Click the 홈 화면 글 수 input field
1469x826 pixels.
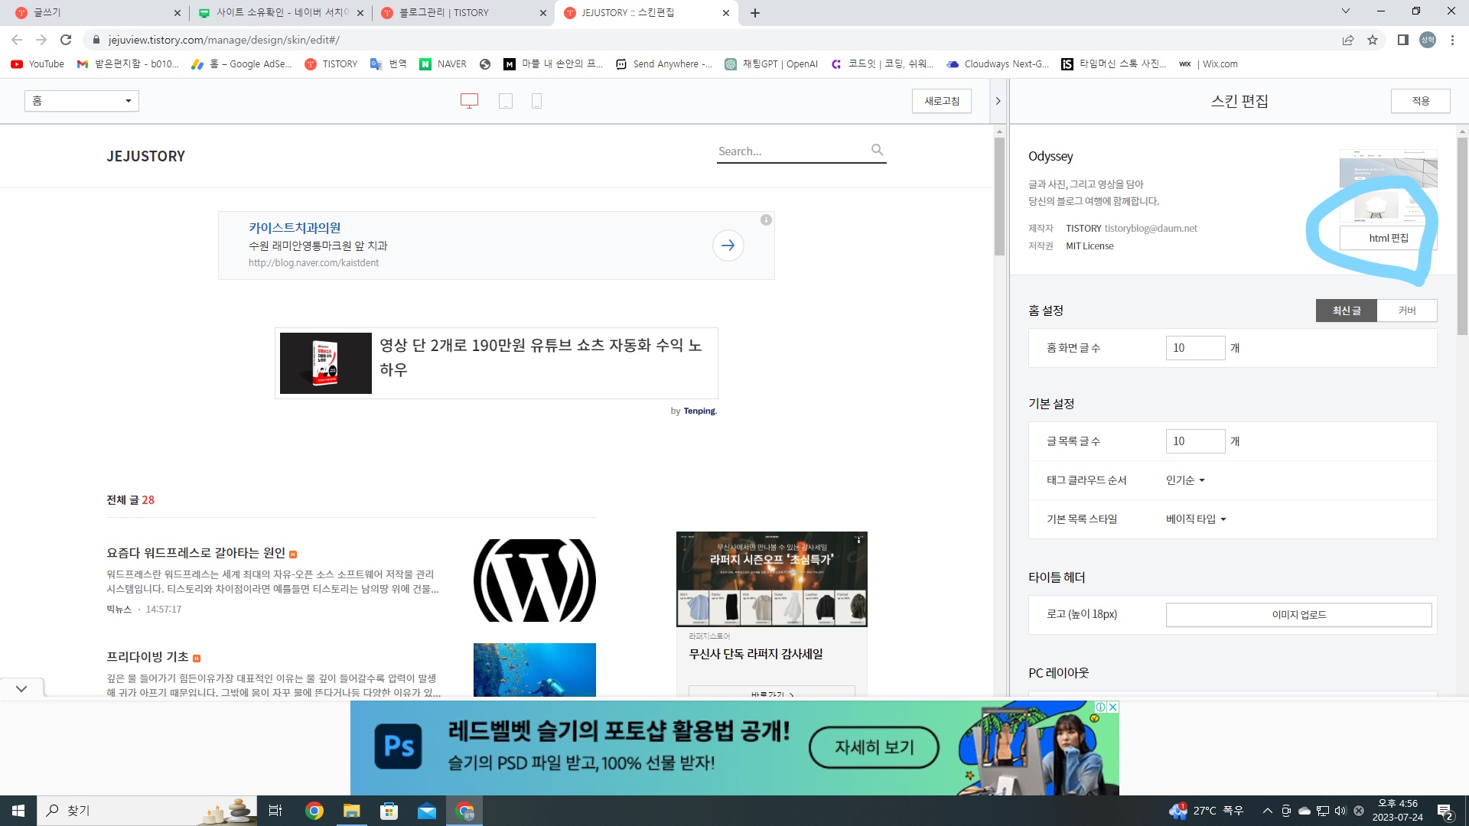[1194, 348]
